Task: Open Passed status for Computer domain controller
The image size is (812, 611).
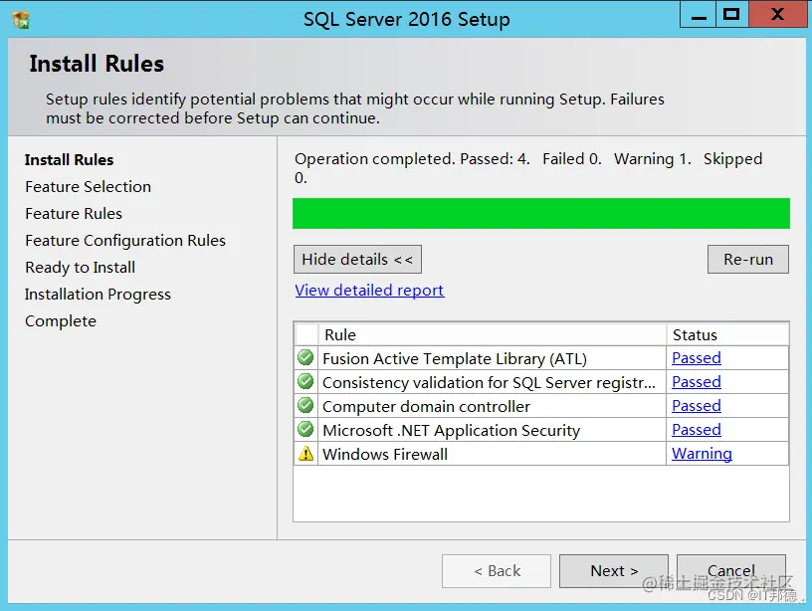Action: coord(696,405)
